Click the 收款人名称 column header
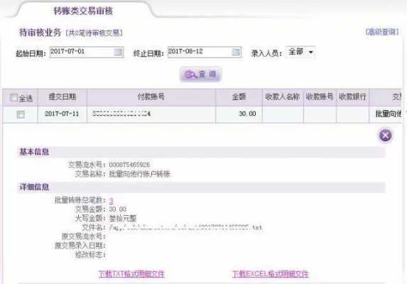The image size is (407, 284). (283, 97)
